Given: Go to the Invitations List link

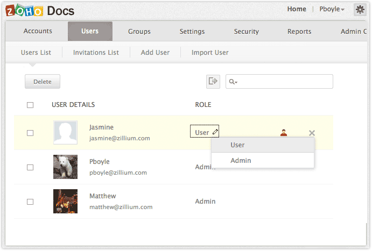Looking at the screenshot, I should pos(96,53).
